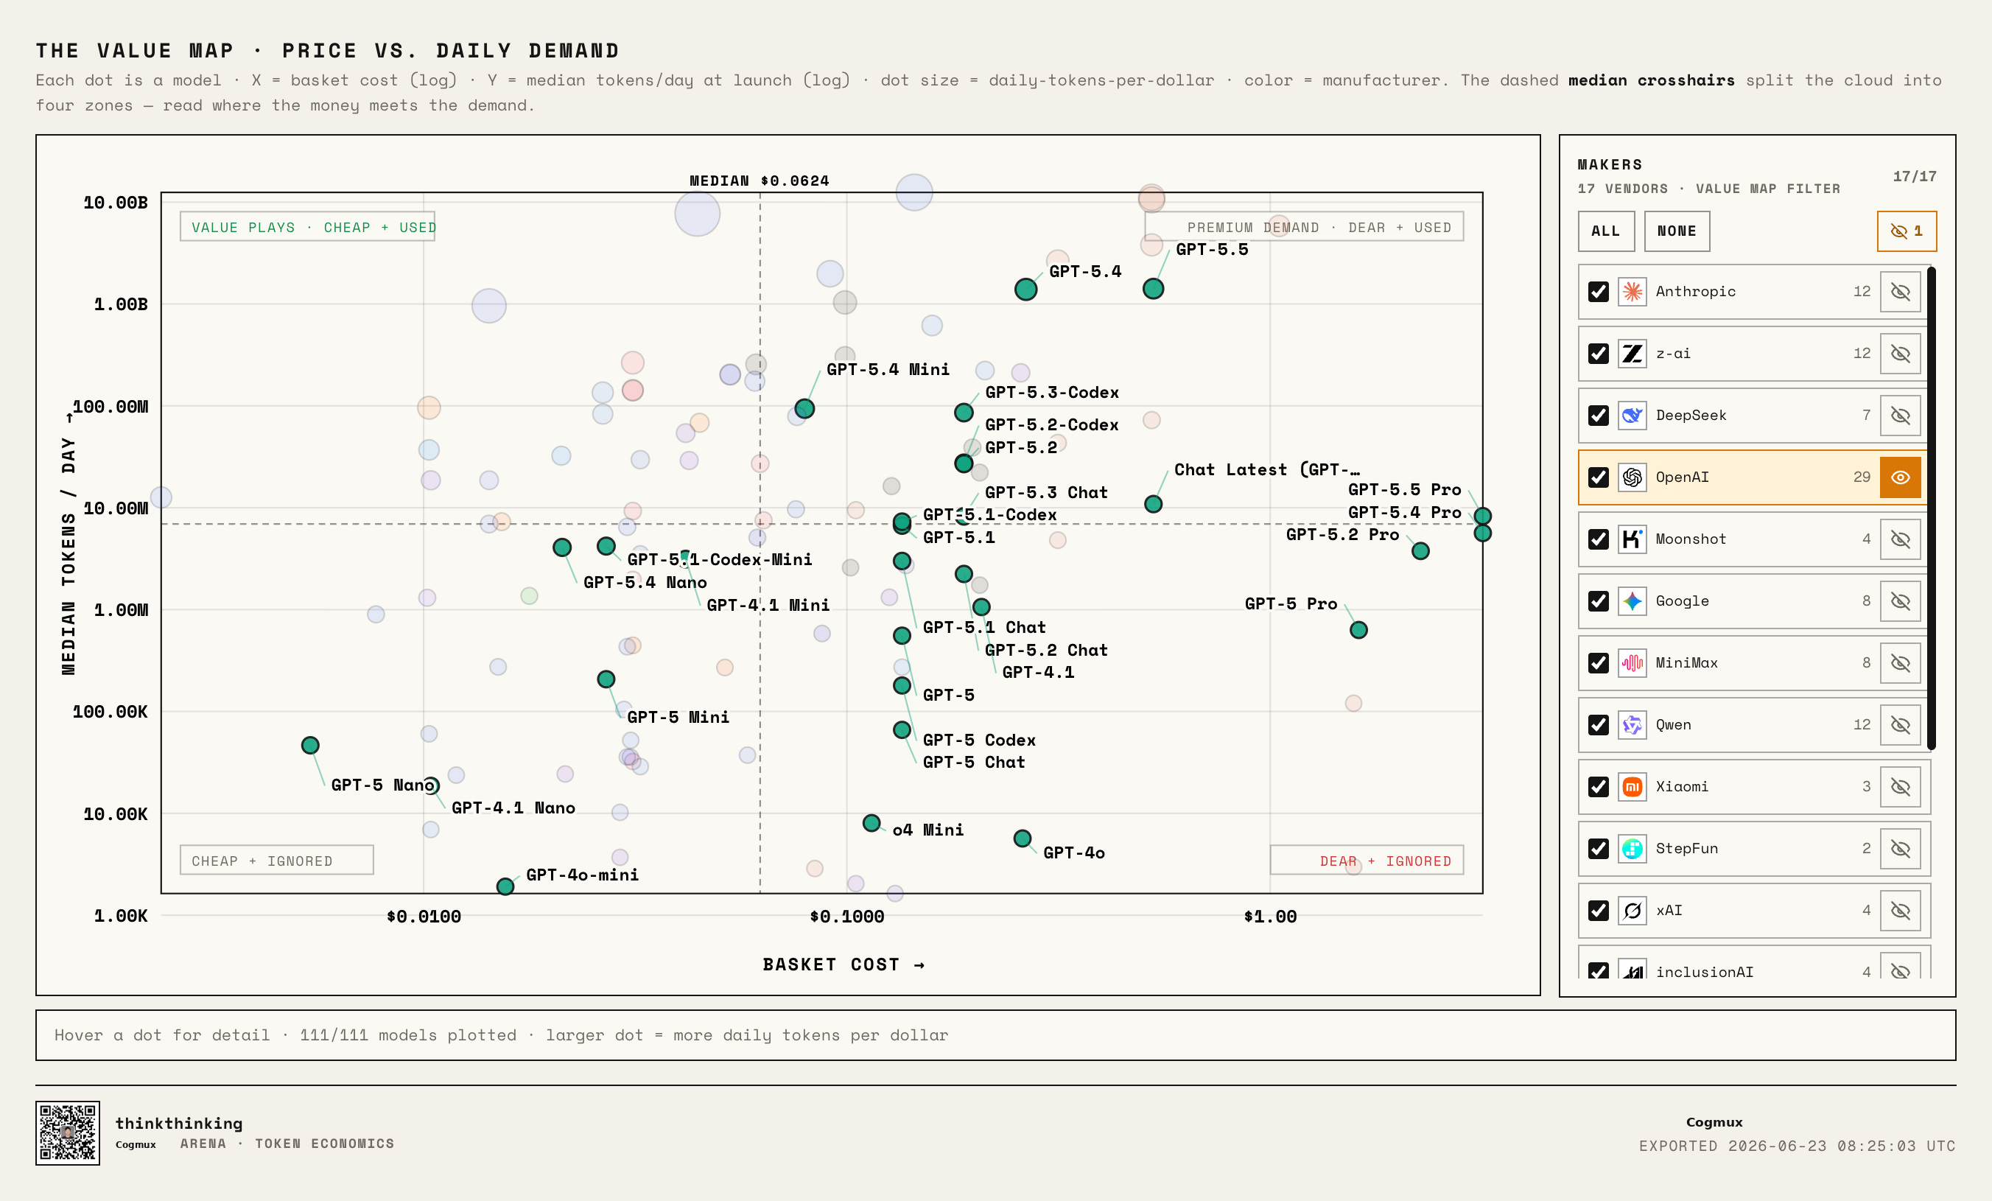This screenshot has height=1201, width=1992.
Task: Click the Moonshot logo icon
Action: 1632,539
